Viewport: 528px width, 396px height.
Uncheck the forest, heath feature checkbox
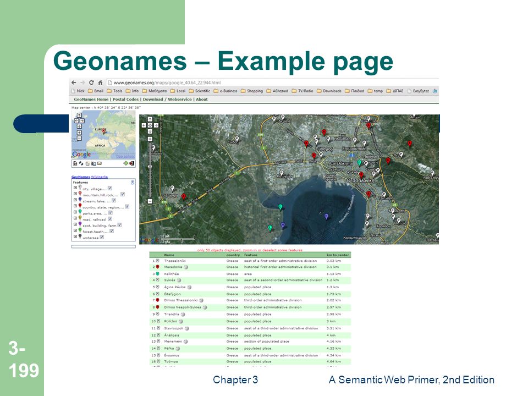click(x=112, y=231)
